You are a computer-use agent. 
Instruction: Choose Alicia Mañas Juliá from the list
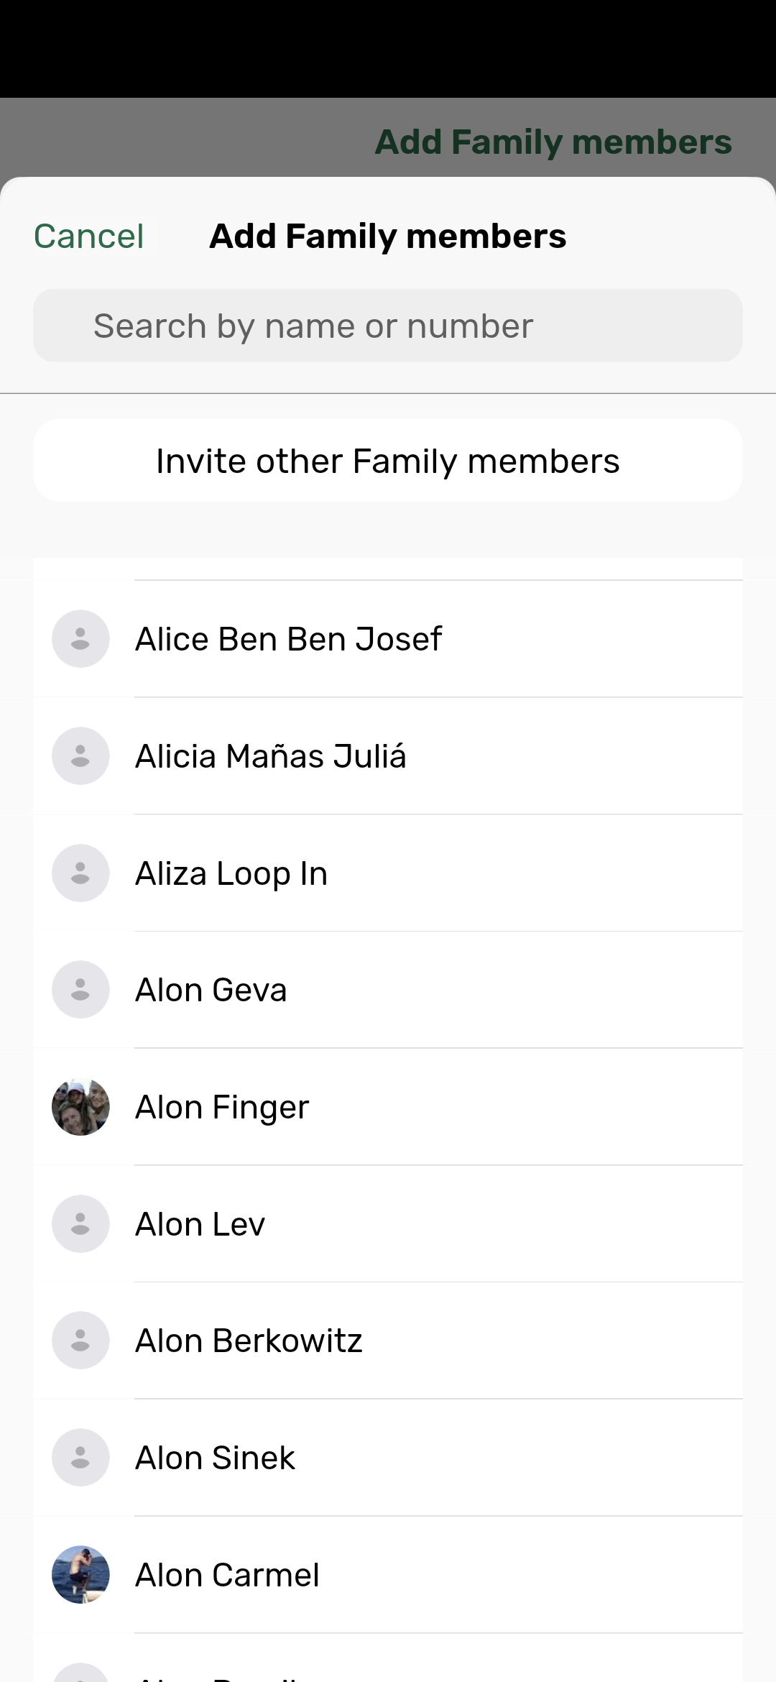[x=271, y=756]
